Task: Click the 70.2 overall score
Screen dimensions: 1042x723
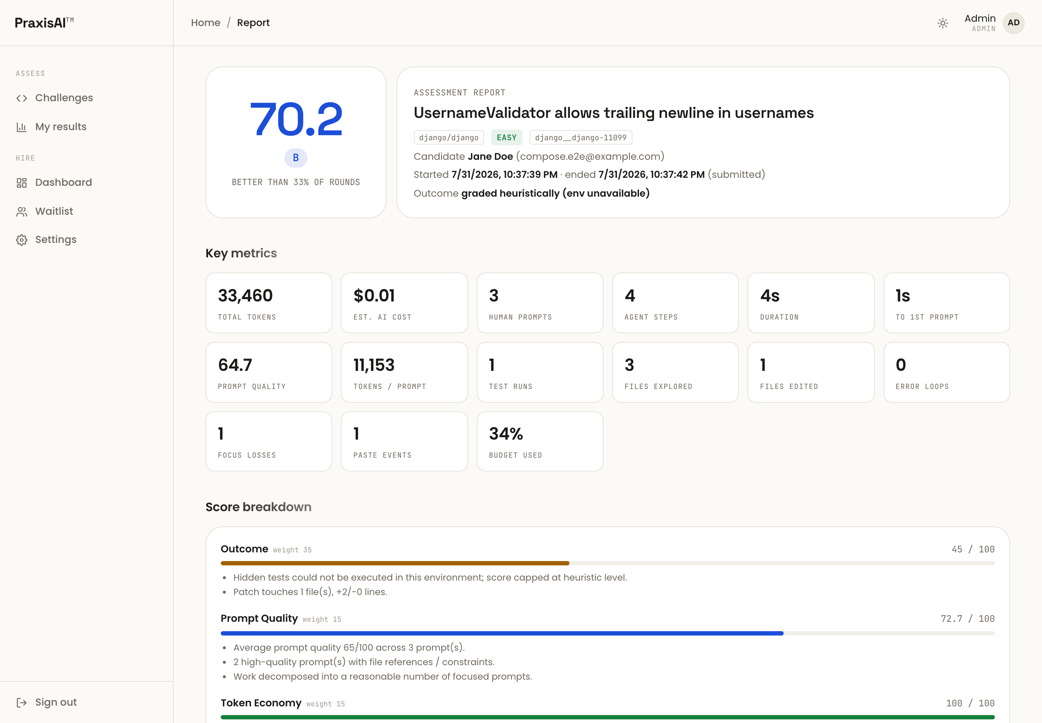Action: (x=296, y=119)
